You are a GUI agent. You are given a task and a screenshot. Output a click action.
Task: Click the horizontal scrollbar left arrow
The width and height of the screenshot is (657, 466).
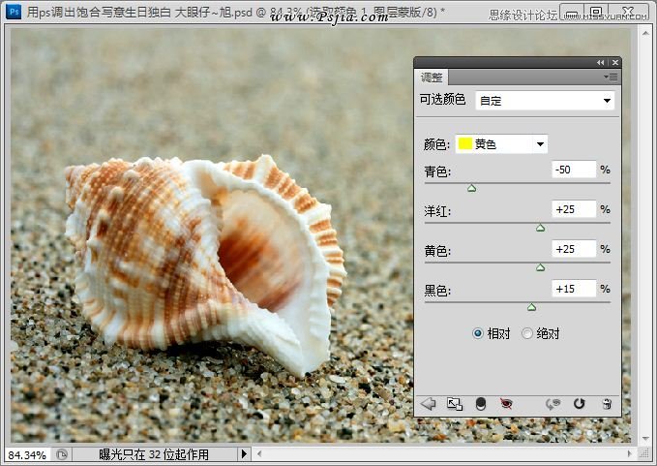[x=259, y=453]
